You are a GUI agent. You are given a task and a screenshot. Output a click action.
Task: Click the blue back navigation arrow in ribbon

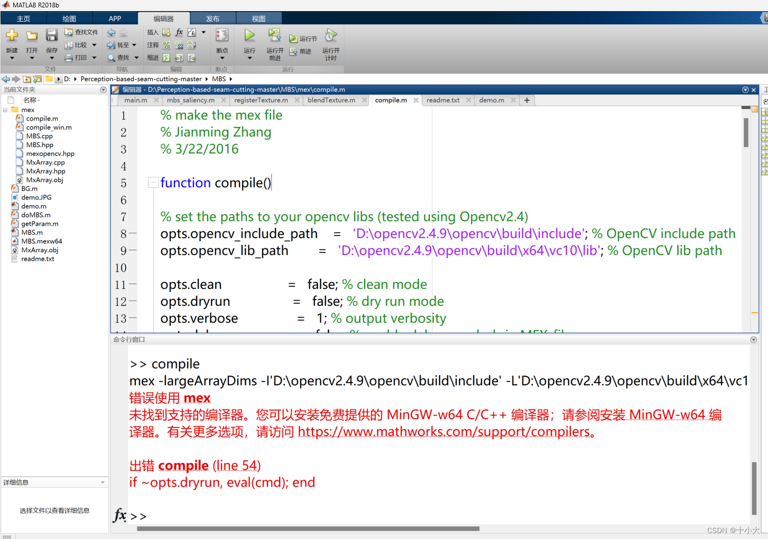point(111,32)
